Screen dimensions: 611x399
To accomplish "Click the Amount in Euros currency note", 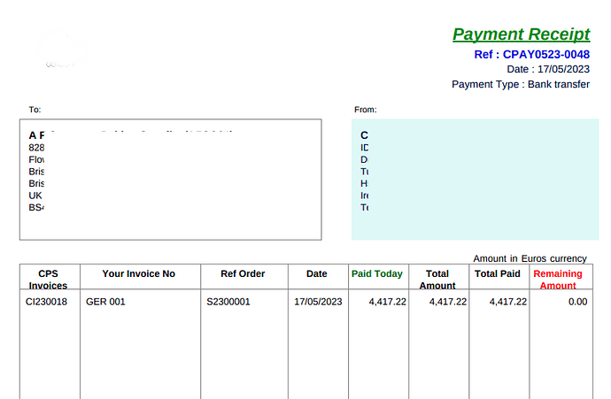I will 530,258.
